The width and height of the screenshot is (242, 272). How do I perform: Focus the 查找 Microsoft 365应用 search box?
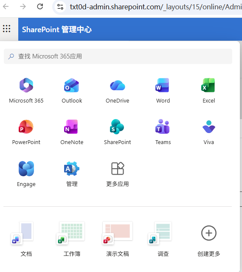[x=118, y=56]
